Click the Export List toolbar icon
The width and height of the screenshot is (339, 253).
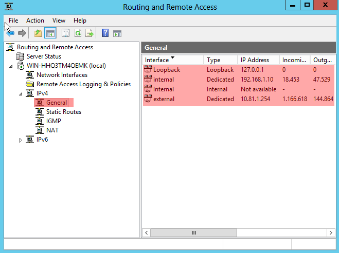[x=90, y=33]
